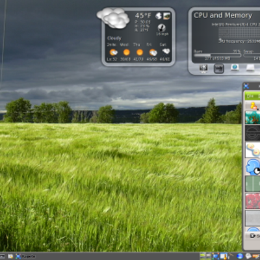Select the green soccer field contact avatar
This screenshot has height=260, width=260.
tap(253, 184)
